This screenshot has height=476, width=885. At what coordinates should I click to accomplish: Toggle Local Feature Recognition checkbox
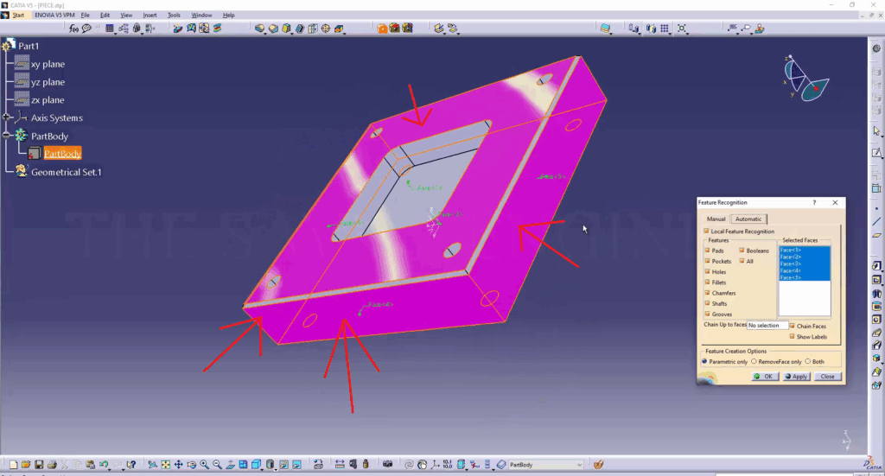click(704, 232)
